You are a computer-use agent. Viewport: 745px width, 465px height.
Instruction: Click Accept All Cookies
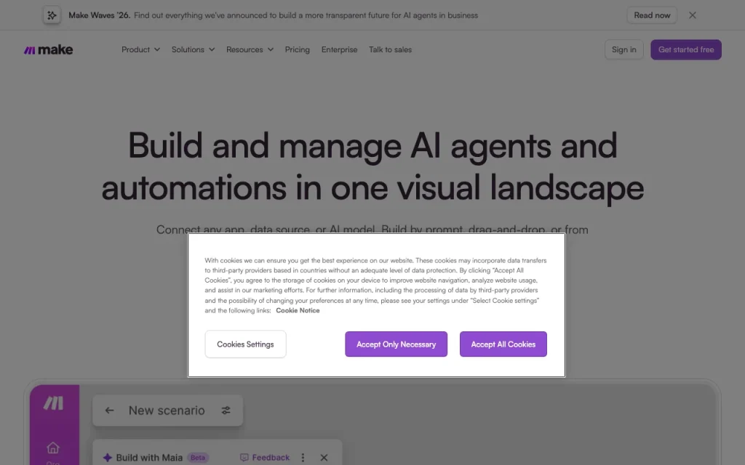point(503,344)
